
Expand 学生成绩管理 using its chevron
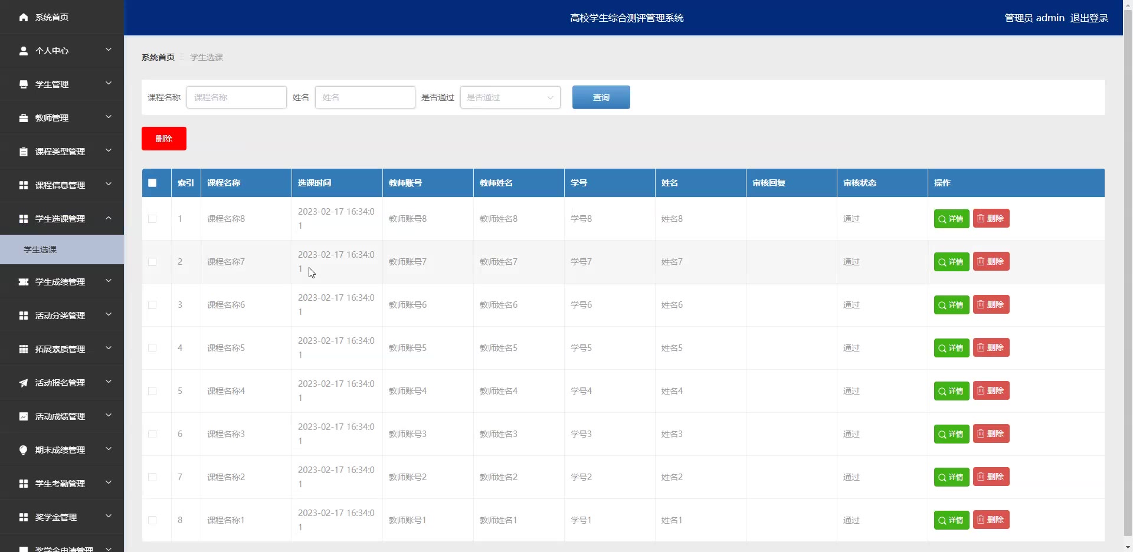[x=109, y=281]
